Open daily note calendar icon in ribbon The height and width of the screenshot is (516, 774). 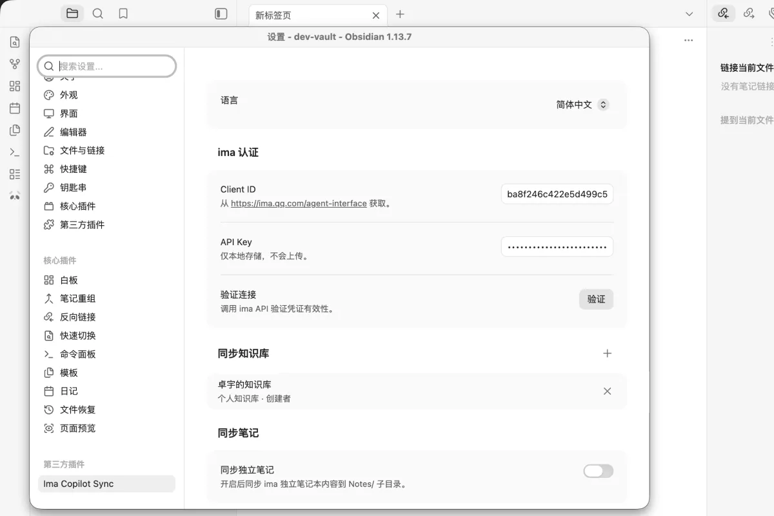15,108
